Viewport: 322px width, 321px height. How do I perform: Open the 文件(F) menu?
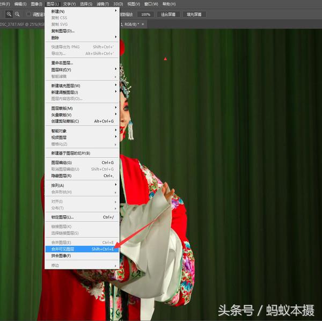tap(4, 4)
